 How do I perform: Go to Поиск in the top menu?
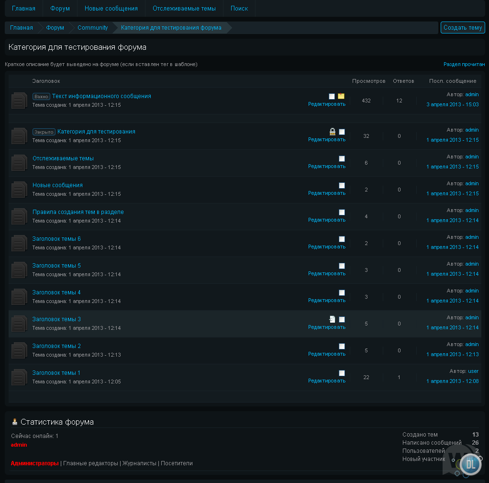239,9
